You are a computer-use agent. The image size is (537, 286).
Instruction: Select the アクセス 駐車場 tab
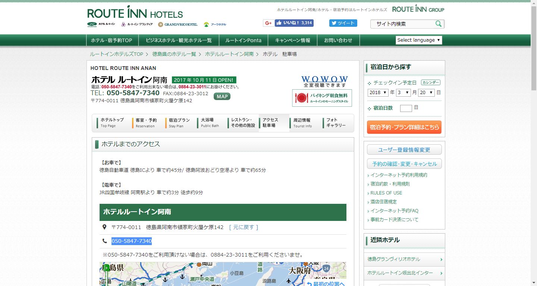(274, 123)
